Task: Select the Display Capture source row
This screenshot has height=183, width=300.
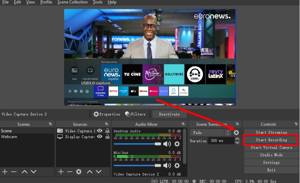Action: 83,136
